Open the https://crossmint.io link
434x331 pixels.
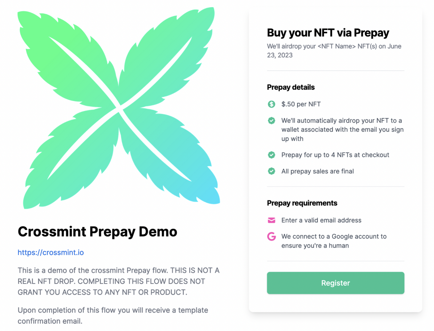tap(51, 253)
